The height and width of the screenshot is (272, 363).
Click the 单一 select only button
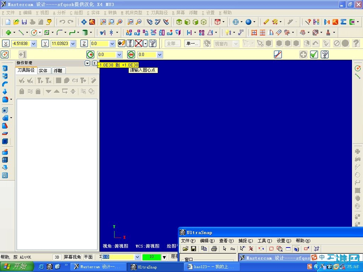click(x=192, y=44)
